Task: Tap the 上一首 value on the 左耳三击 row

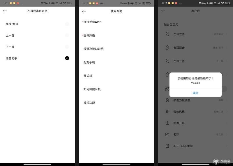Action: tap(220, 61)
